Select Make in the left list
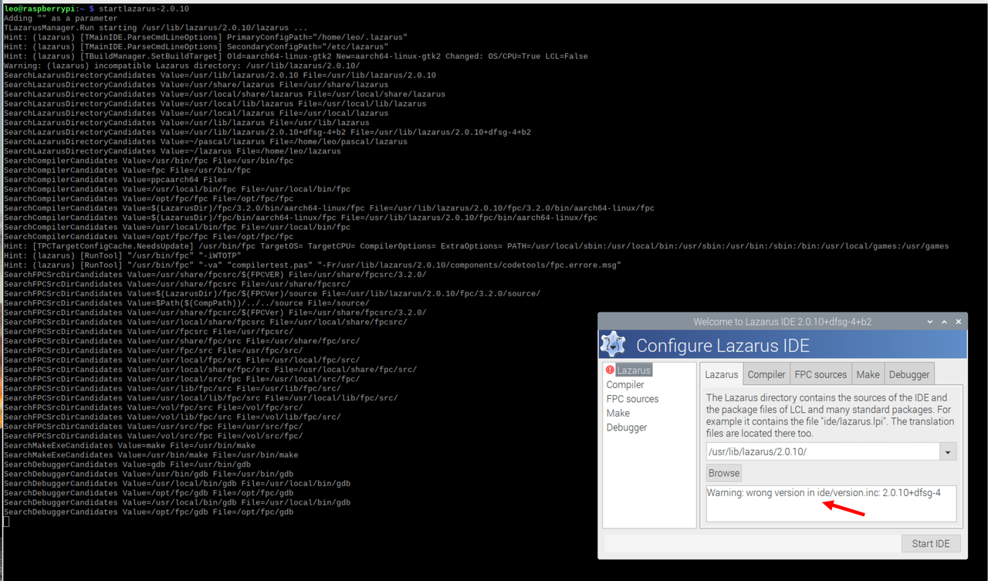 618,413
